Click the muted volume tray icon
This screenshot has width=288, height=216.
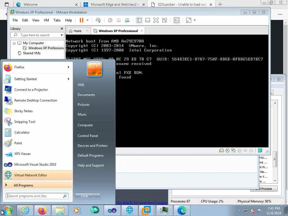(253, 211)
